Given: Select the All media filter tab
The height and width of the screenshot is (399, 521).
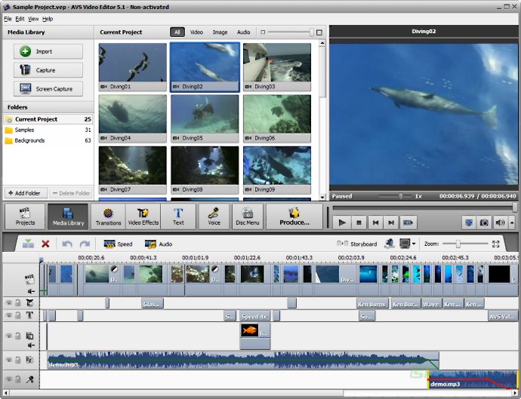Looking at the screenshot, I should coord(177,32).
